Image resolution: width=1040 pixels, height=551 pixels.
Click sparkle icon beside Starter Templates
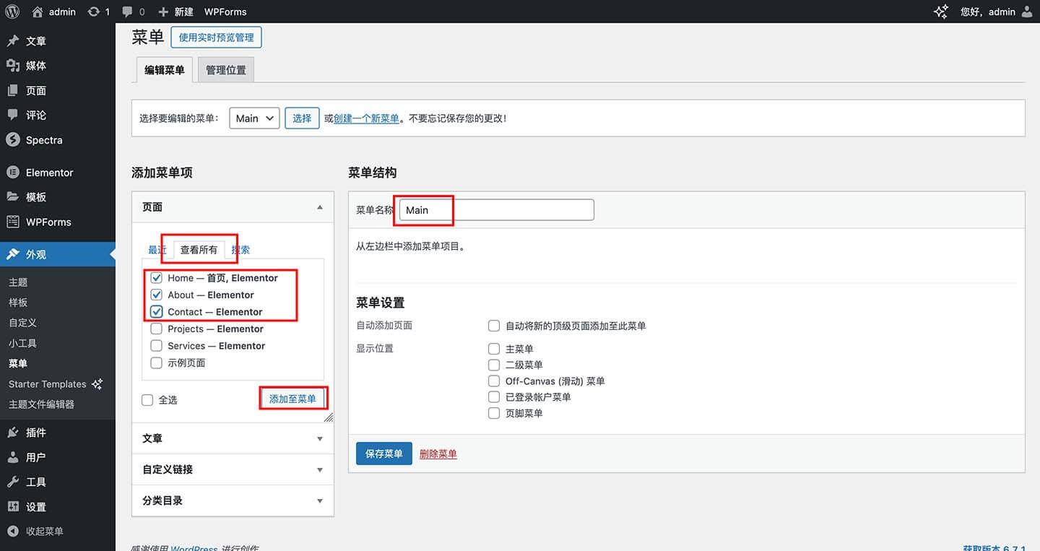[x=97, y=384]
